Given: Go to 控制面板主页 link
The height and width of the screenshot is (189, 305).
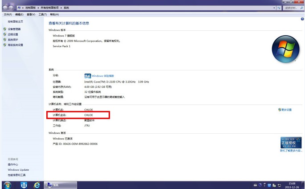Looking at the screenshot, I should 16,21.
